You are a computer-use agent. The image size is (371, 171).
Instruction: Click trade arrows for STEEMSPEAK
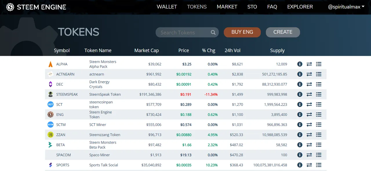[x=309, y=94]
